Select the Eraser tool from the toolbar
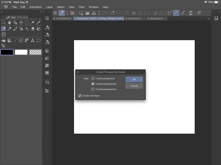This screenshot has height=165, width=221. click(33, 29)
